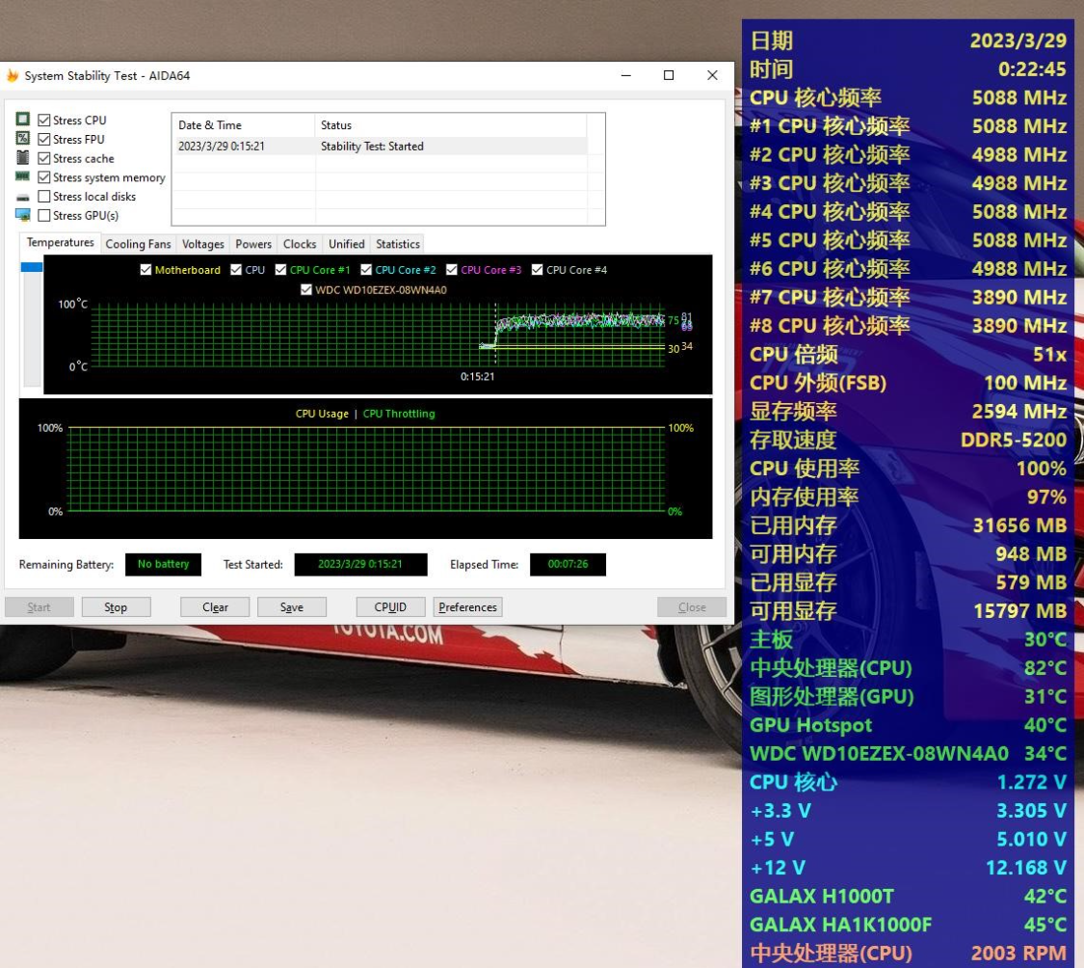Click the Elapsed Time 00:07:26 field
This screenshot has width=1084, height=968.
pos(568,564)
